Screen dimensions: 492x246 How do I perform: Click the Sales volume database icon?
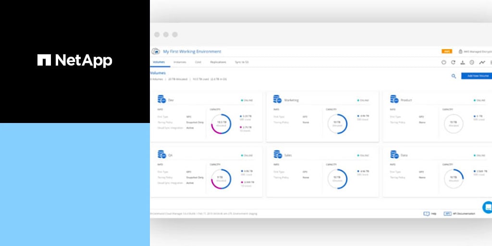(277, 154)
